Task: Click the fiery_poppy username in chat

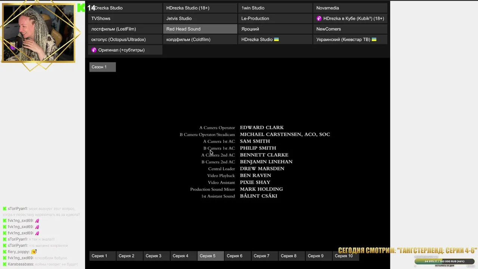Action: coord(18,252)
